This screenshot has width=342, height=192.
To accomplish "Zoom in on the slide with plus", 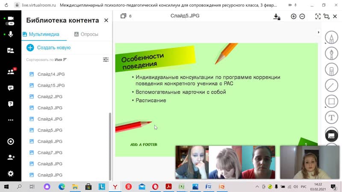I will (294, 16).
